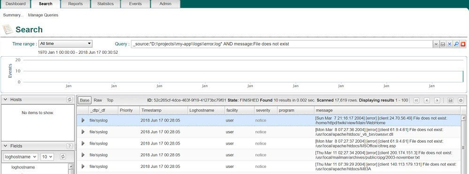
Task: Save the current query with disk icon
Action: 443,44
